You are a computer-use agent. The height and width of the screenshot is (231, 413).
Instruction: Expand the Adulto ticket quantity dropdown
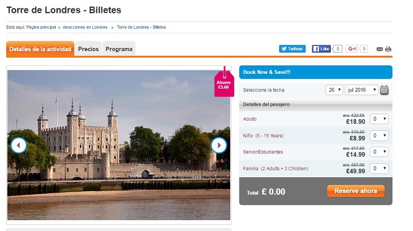379,119
